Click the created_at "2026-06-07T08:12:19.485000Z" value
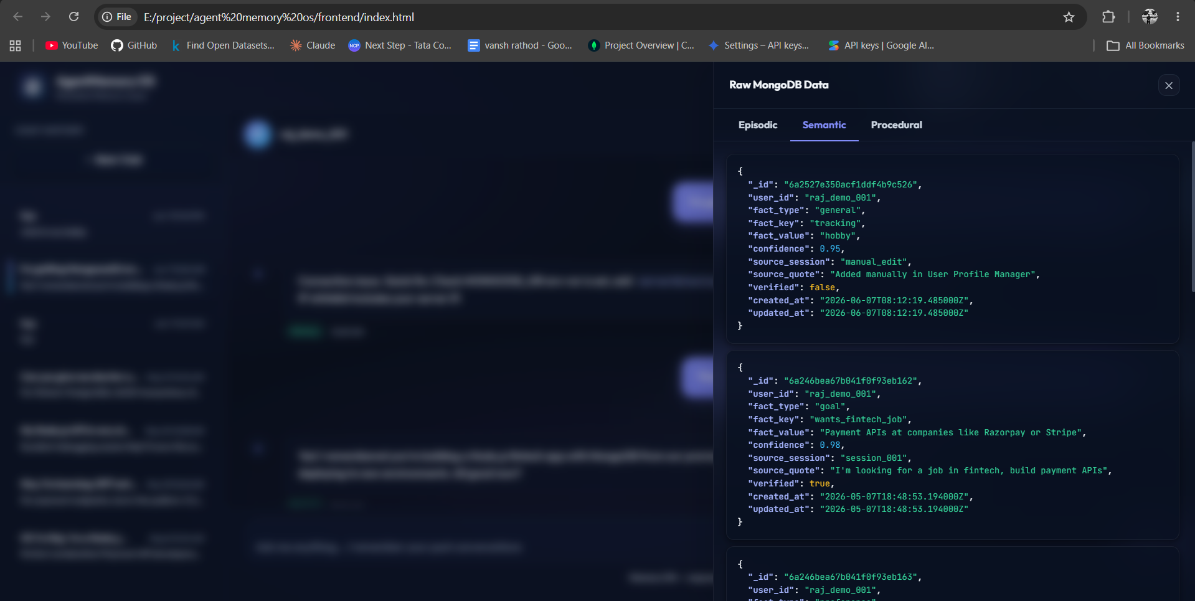The width and height of the screenshot is (1195, 601). [x=894, y=301]
